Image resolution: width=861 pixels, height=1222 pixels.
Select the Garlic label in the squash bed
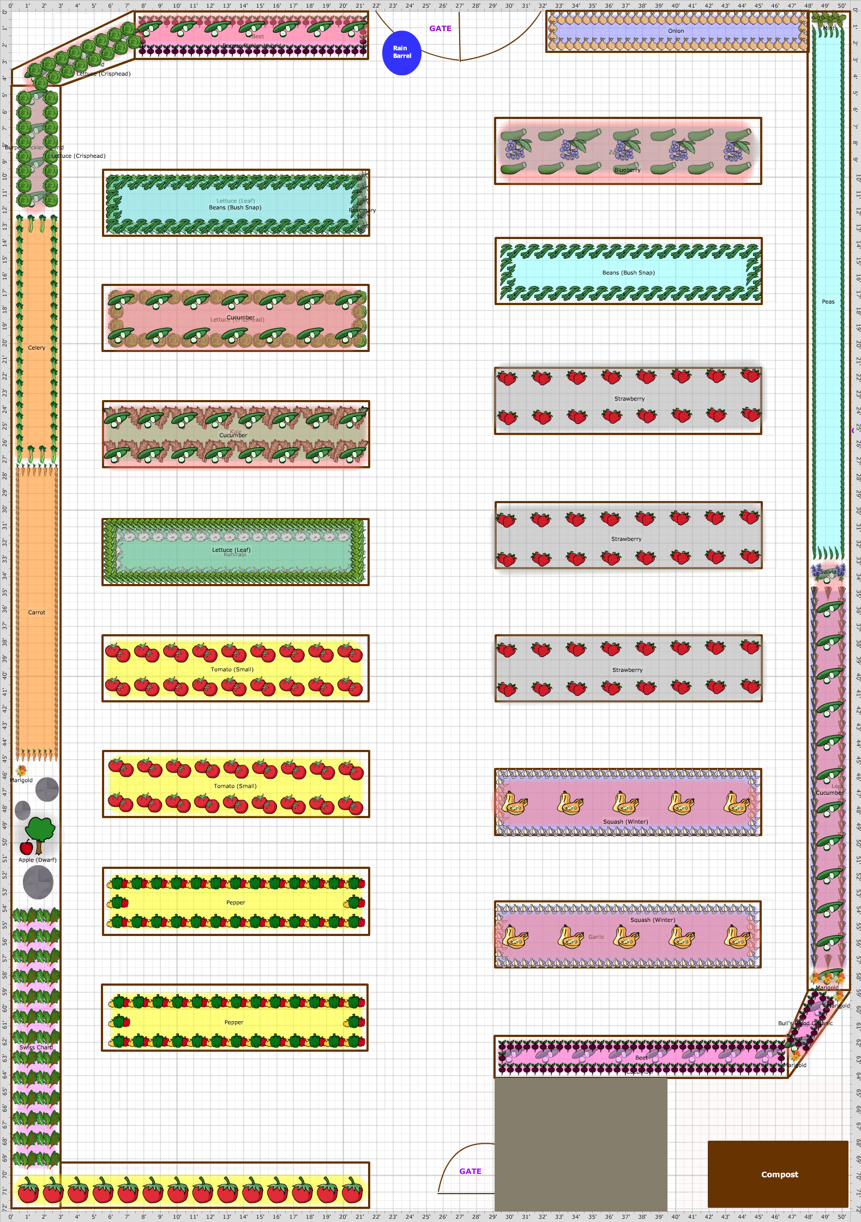click(x=596, y=937)
